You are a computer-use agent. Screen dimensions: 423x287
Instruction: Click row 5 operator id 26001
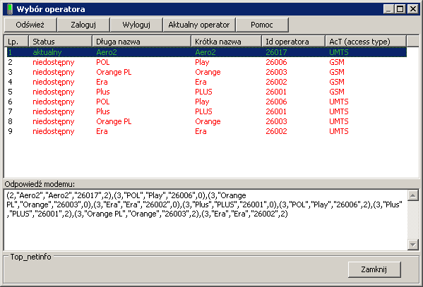[276, 92]
